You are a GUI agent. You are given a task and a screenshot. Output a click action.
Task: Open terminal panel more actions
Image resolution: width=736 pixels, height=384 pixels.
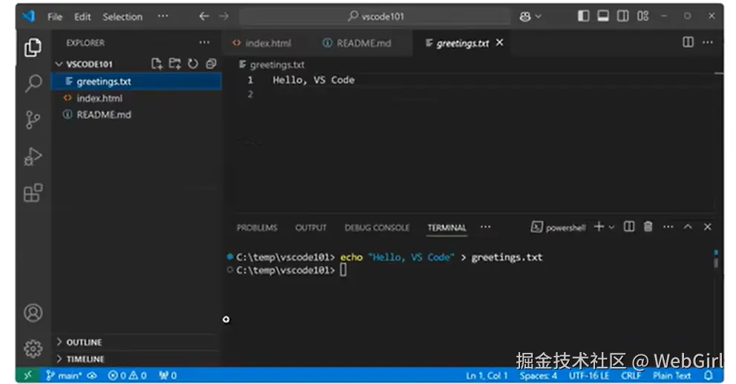(668, 227)
